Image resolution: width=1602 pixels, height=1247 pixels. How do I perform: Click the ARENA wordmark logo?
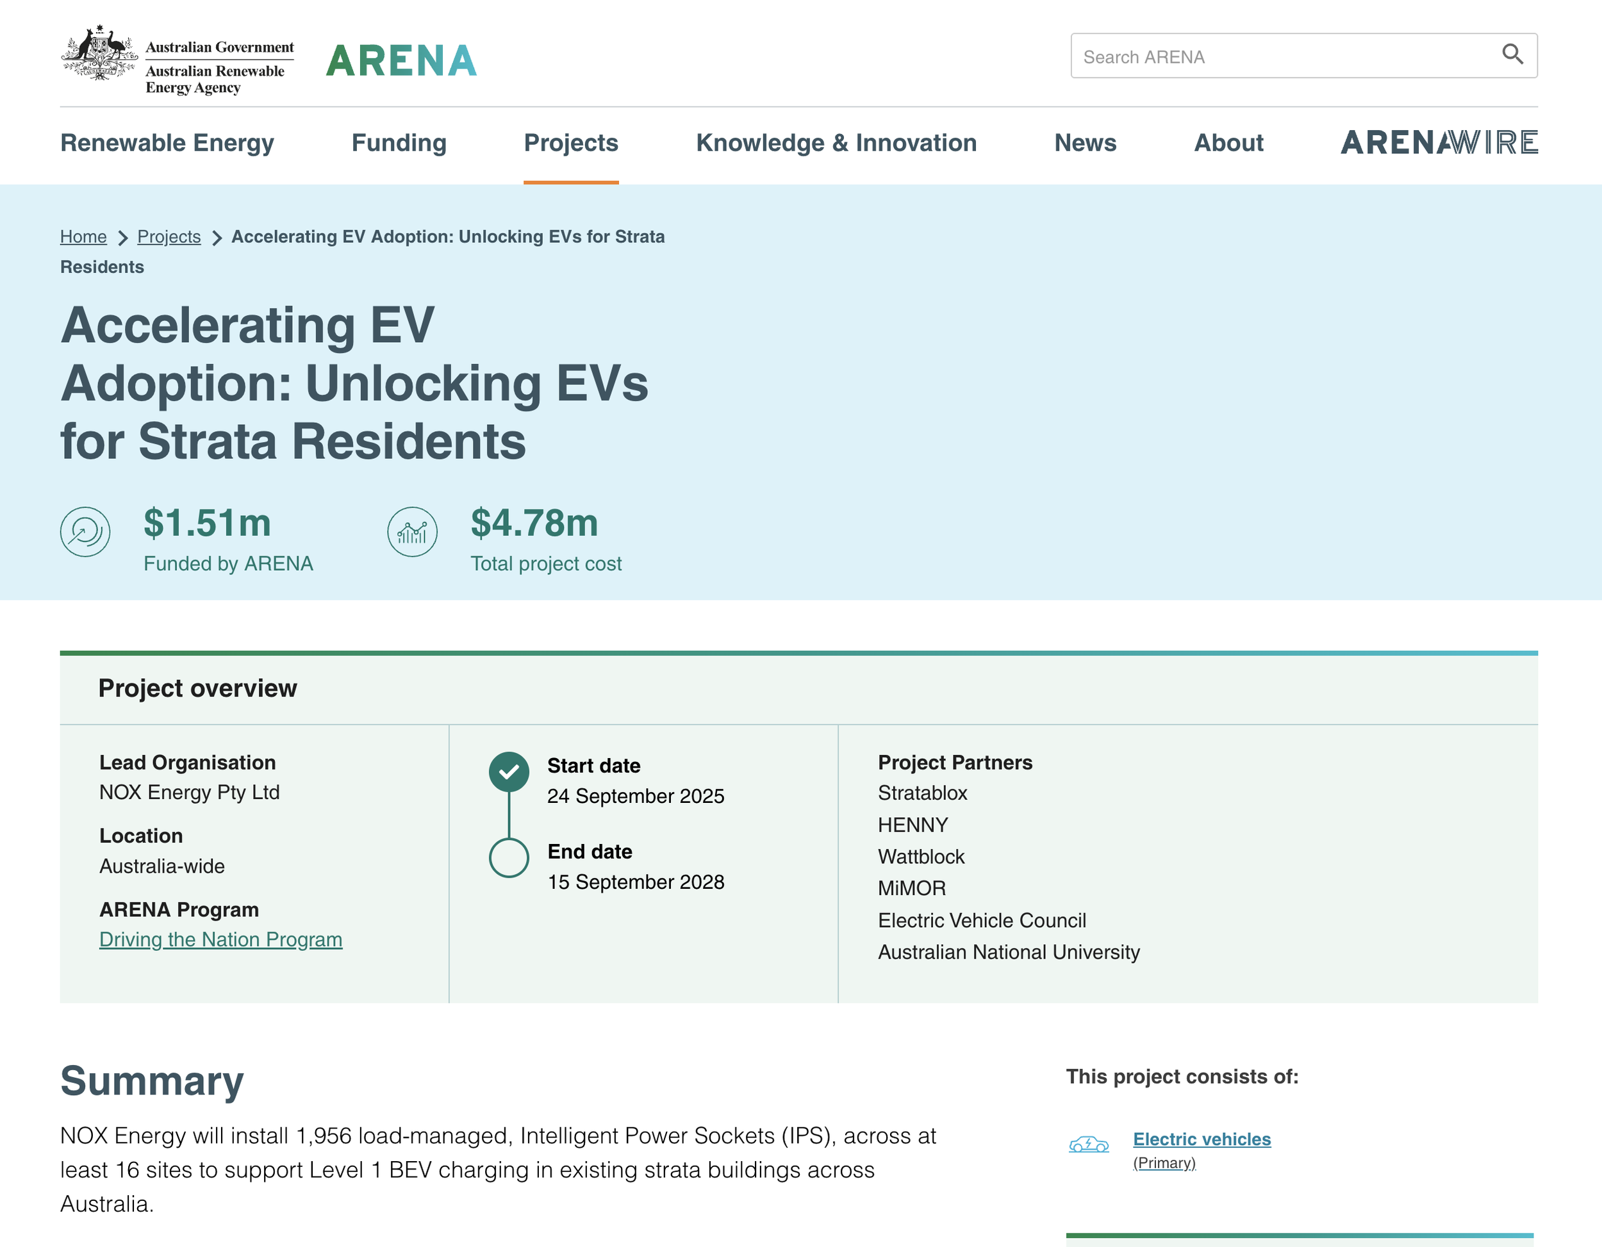coord(401,61)
